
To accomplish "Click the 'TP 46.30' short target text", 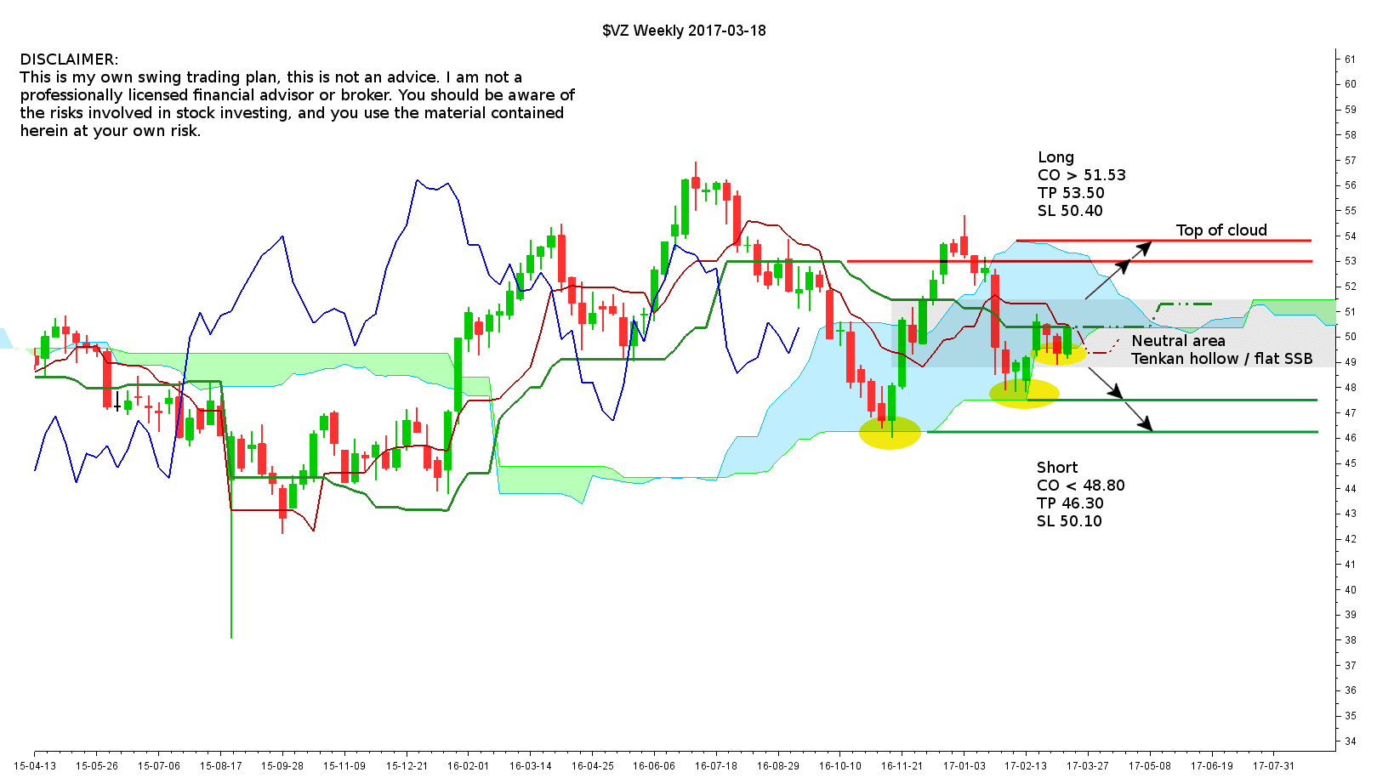I will 1070,503.
